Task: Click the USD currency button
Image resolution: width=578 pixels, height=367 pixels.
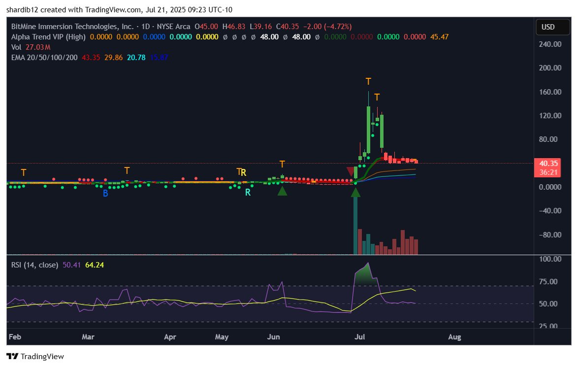Action: click(x=552, y=27)
